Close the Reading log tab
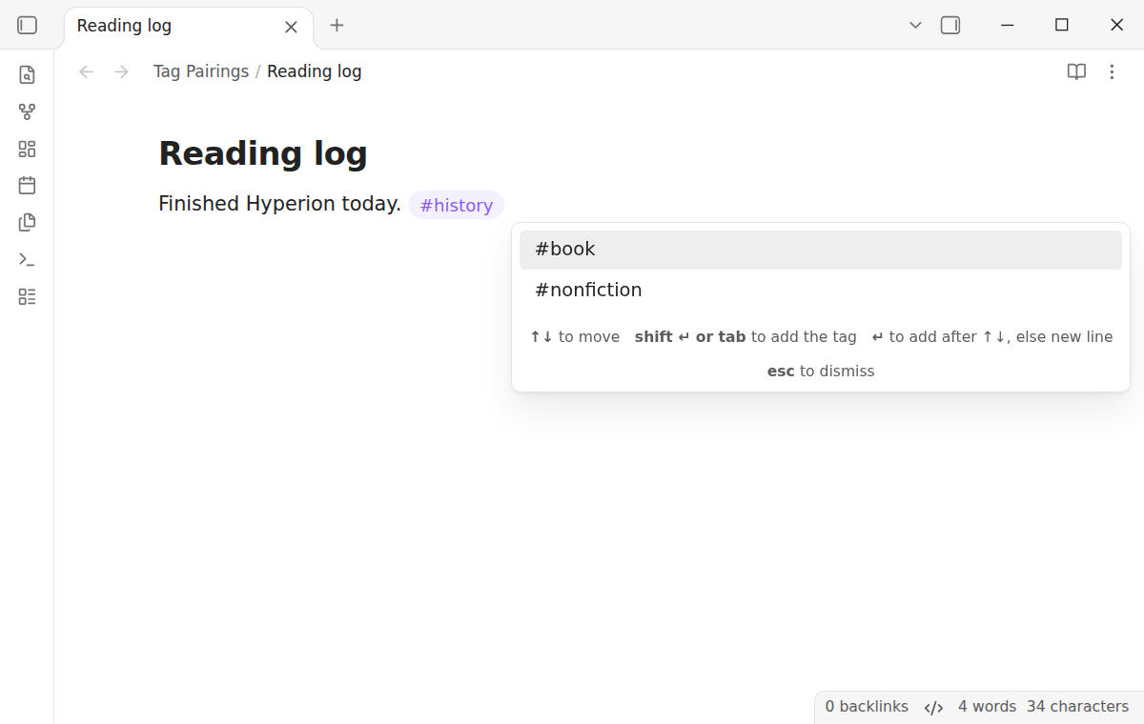1144x724 pixels. (x=292, y=27)
